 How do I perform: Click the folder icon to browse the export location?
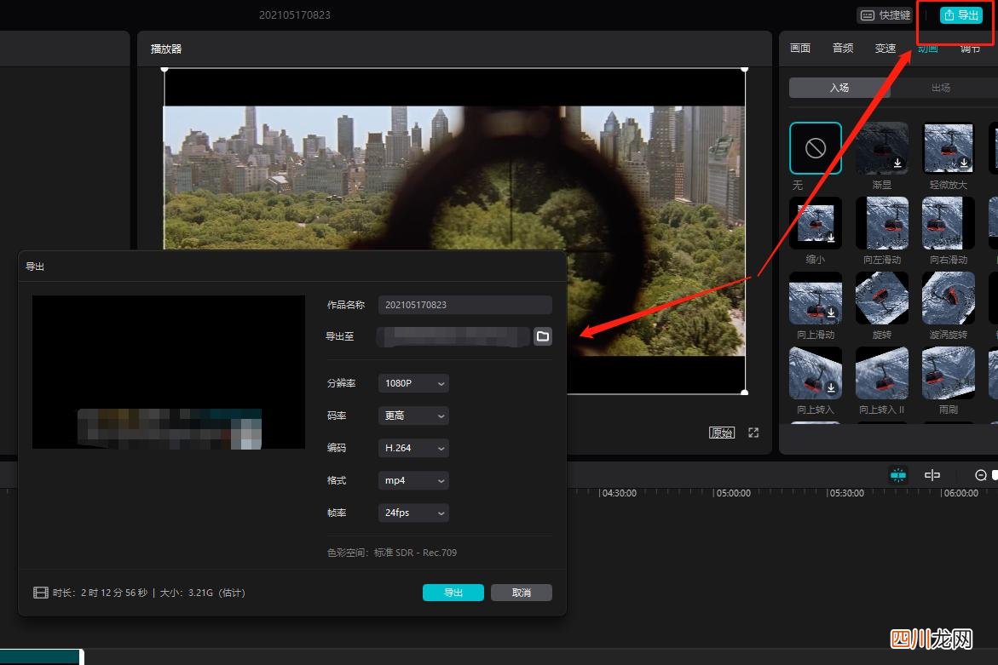point(542,336)
